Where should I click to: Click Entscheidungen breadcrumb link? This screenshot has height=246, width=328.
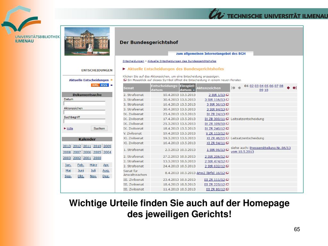click(133, 61)
